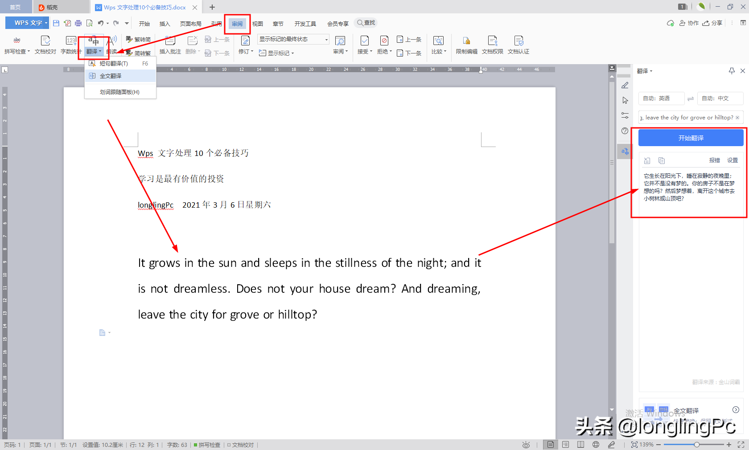
Task: Open target language 自动: 中文 selector
Action: 720,98
